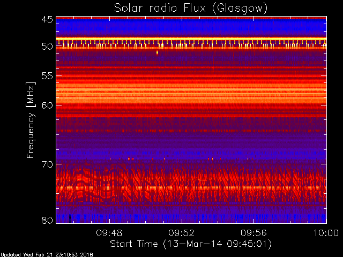This screenshot has height=257, width=343.
Task: Select the 70 frequency tick label
Action: (47, 164)
